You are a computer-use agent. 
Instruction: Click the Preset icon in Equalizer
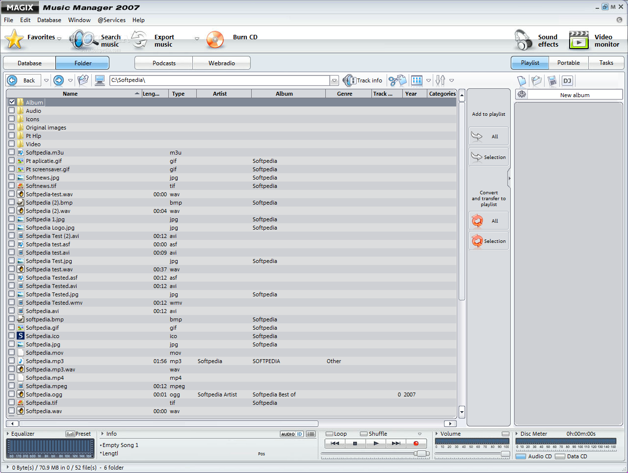click(70, 434)
